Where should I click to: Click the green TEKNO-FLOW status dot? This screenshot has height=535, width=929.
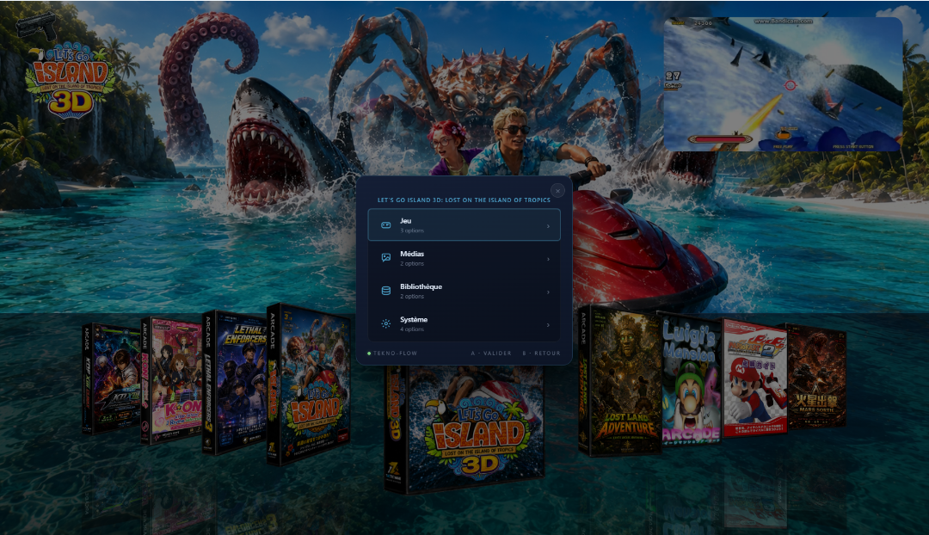pos(369,354)
